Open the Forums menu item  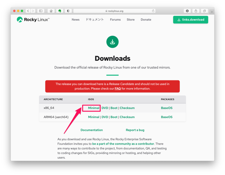pyautogui.click(x=115, y=19)
